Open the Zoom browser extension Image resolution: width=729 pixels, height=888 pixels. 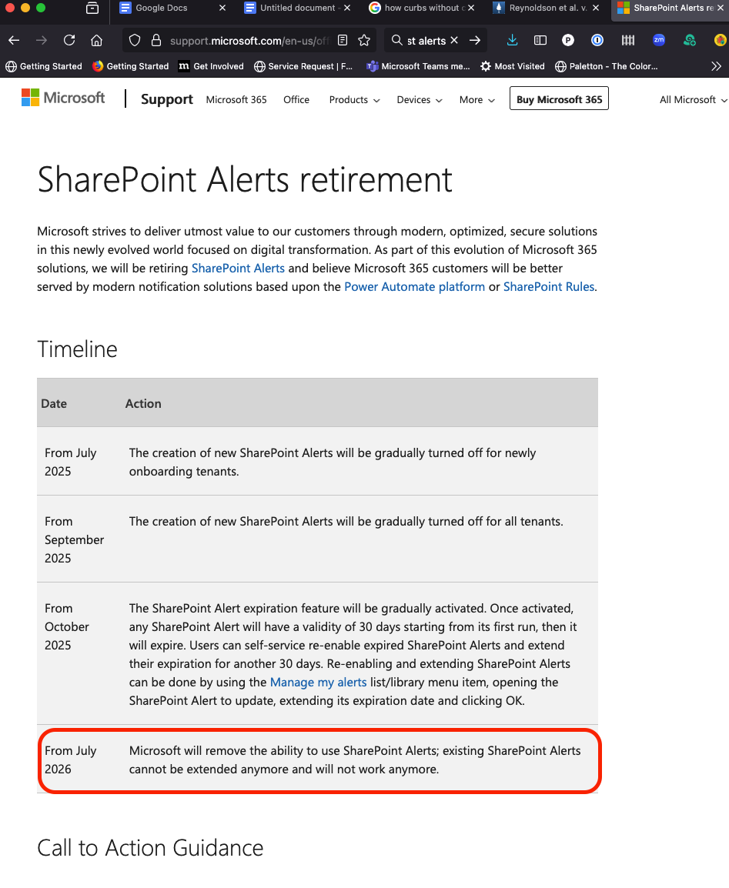(658, 40)
